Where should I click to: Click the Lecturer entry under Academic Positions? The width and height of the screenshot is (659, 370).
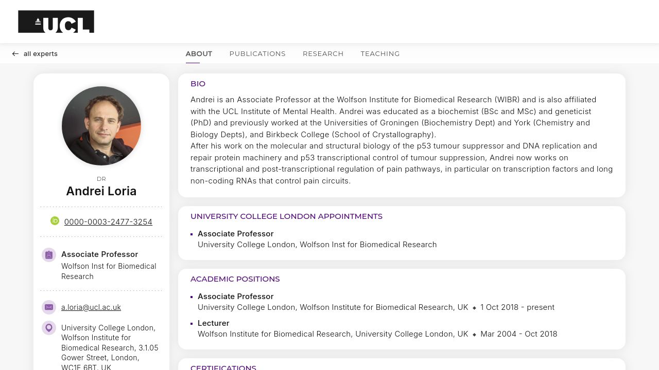pos(213,323)
